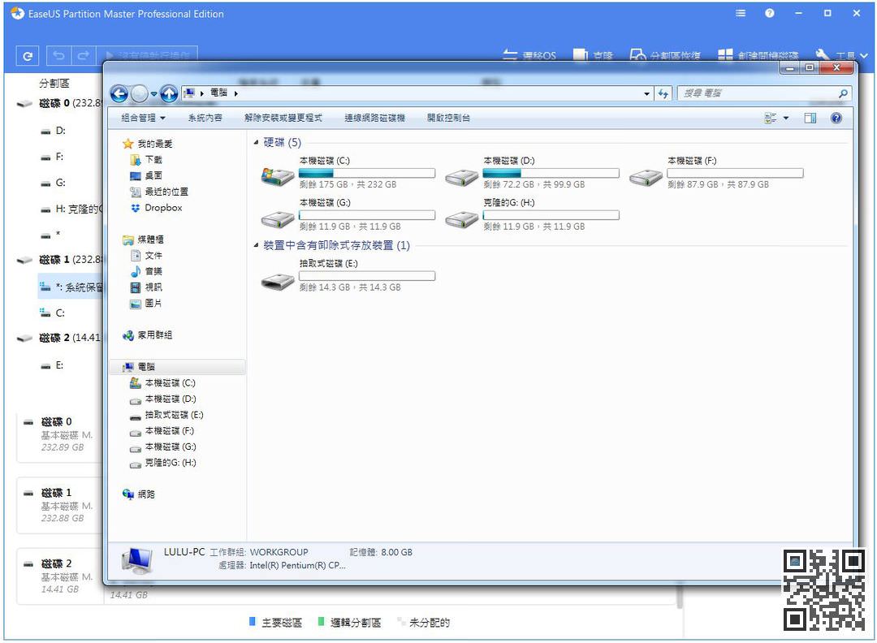
Task: Select 抽取式磁碟 (E:) in navigation tree
Action: pyautogui.click(x=166, y=415)
